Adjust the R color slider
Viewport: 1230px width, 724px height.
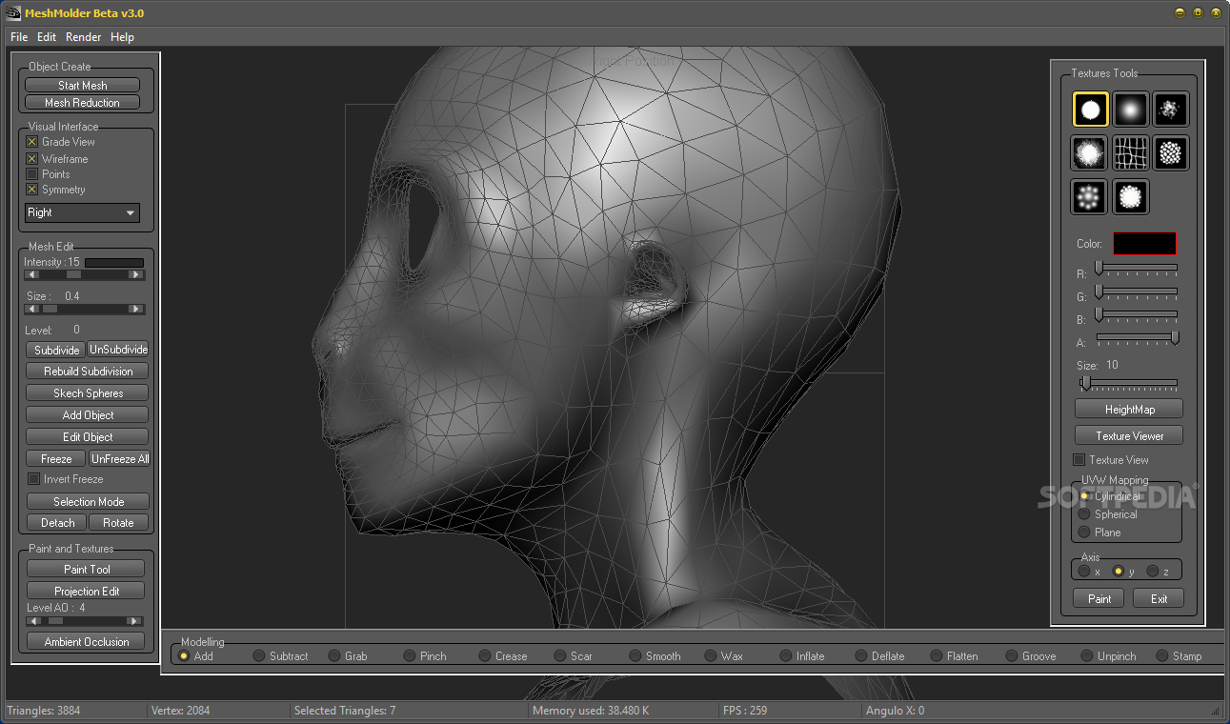click(1099, 268)
